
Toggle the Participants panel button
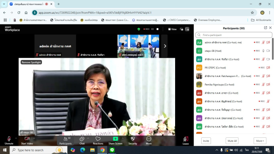click(x=66, y=141)
